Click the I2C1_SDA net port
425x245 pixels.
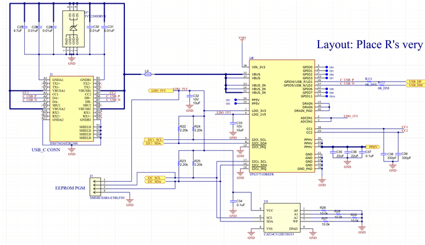tap(153, 143)
